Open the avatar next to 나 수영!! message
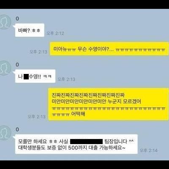 point(5,68)
